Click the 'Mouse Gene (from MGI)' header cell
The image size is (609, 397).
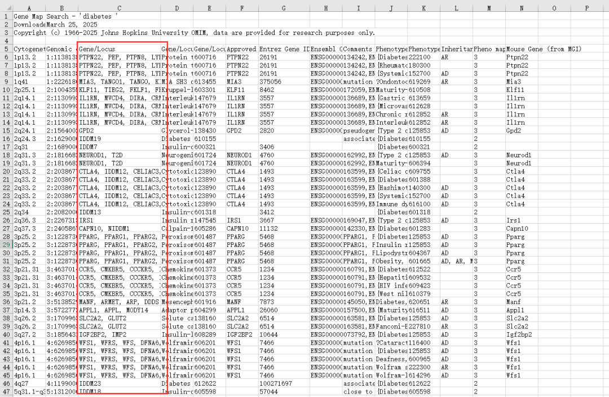tap(544, 49)
